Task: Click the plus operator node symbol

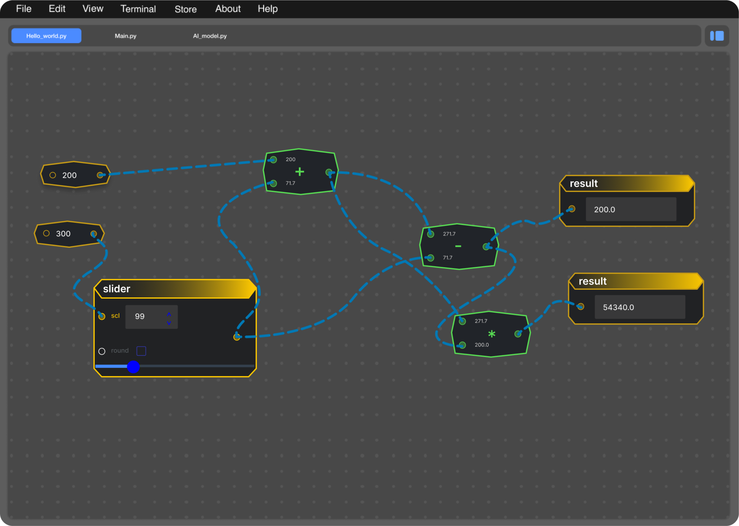Action: pyautogui.click(x=299, y=172)
